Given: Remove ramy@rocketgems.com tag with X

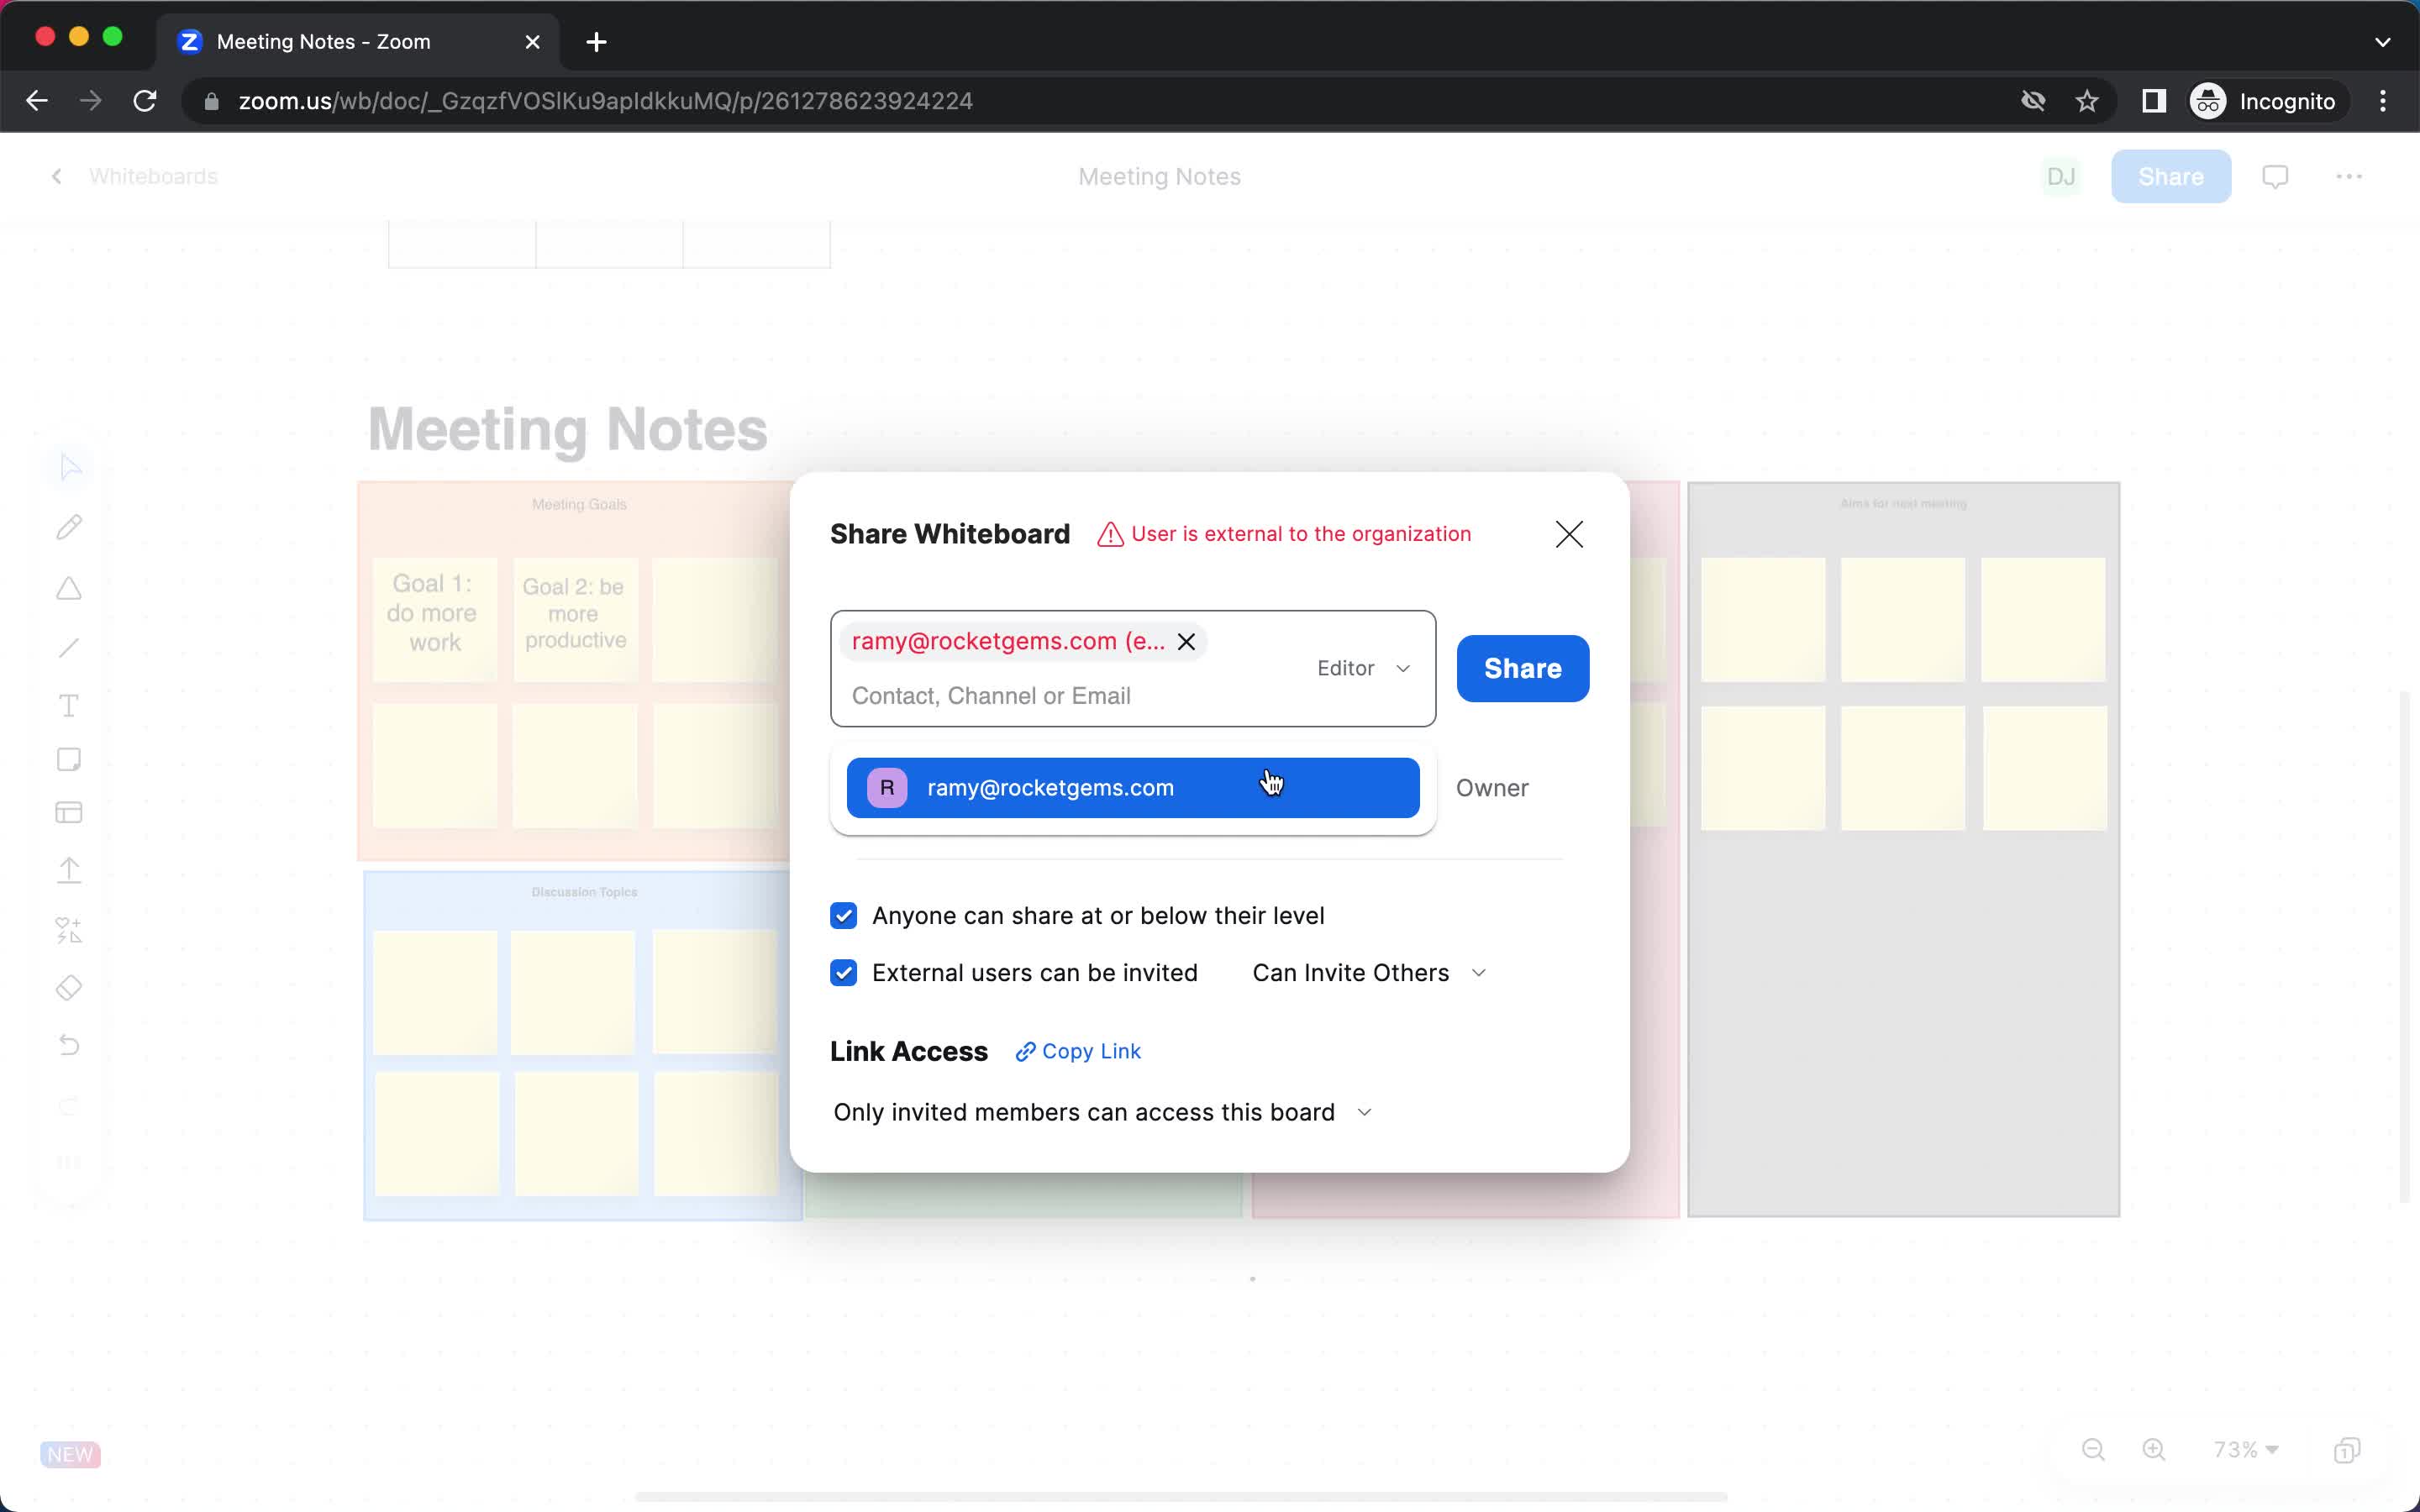Looking at the screenshot, I should pos(1186,641).
